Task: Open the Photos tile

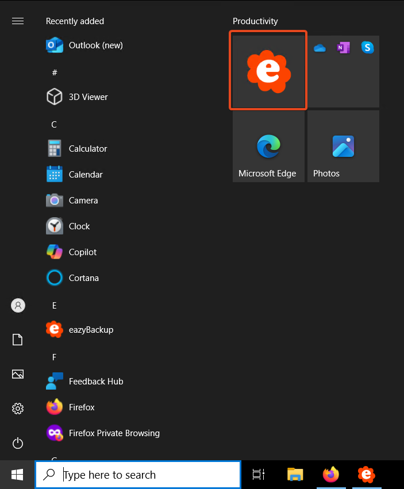Action: pos(343,147)
